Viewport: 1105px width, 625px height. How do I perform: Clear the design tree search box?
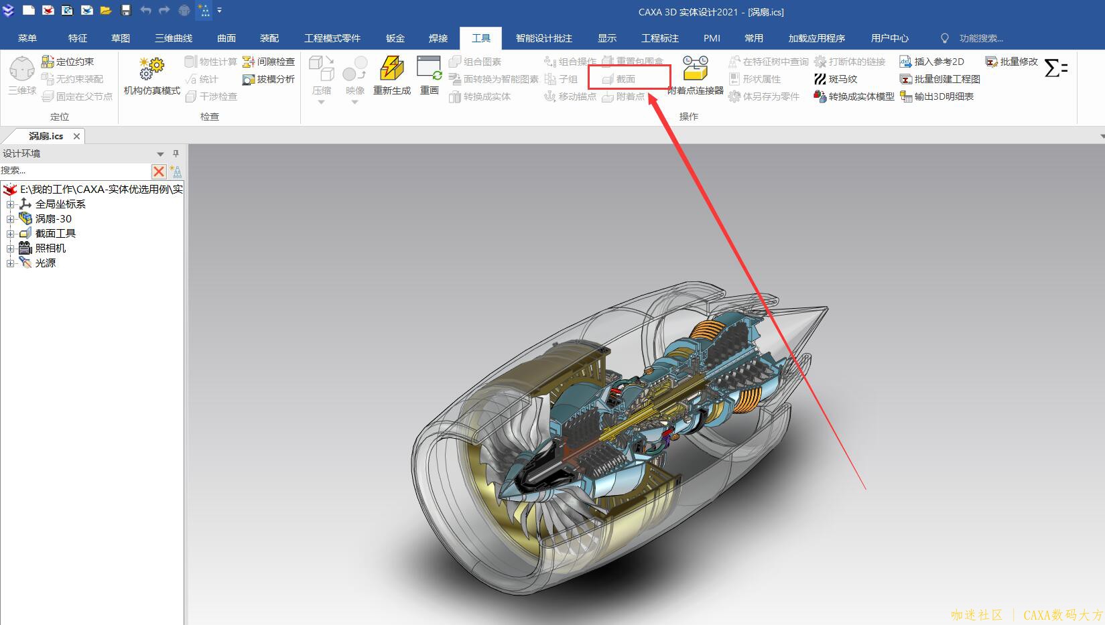159,171
